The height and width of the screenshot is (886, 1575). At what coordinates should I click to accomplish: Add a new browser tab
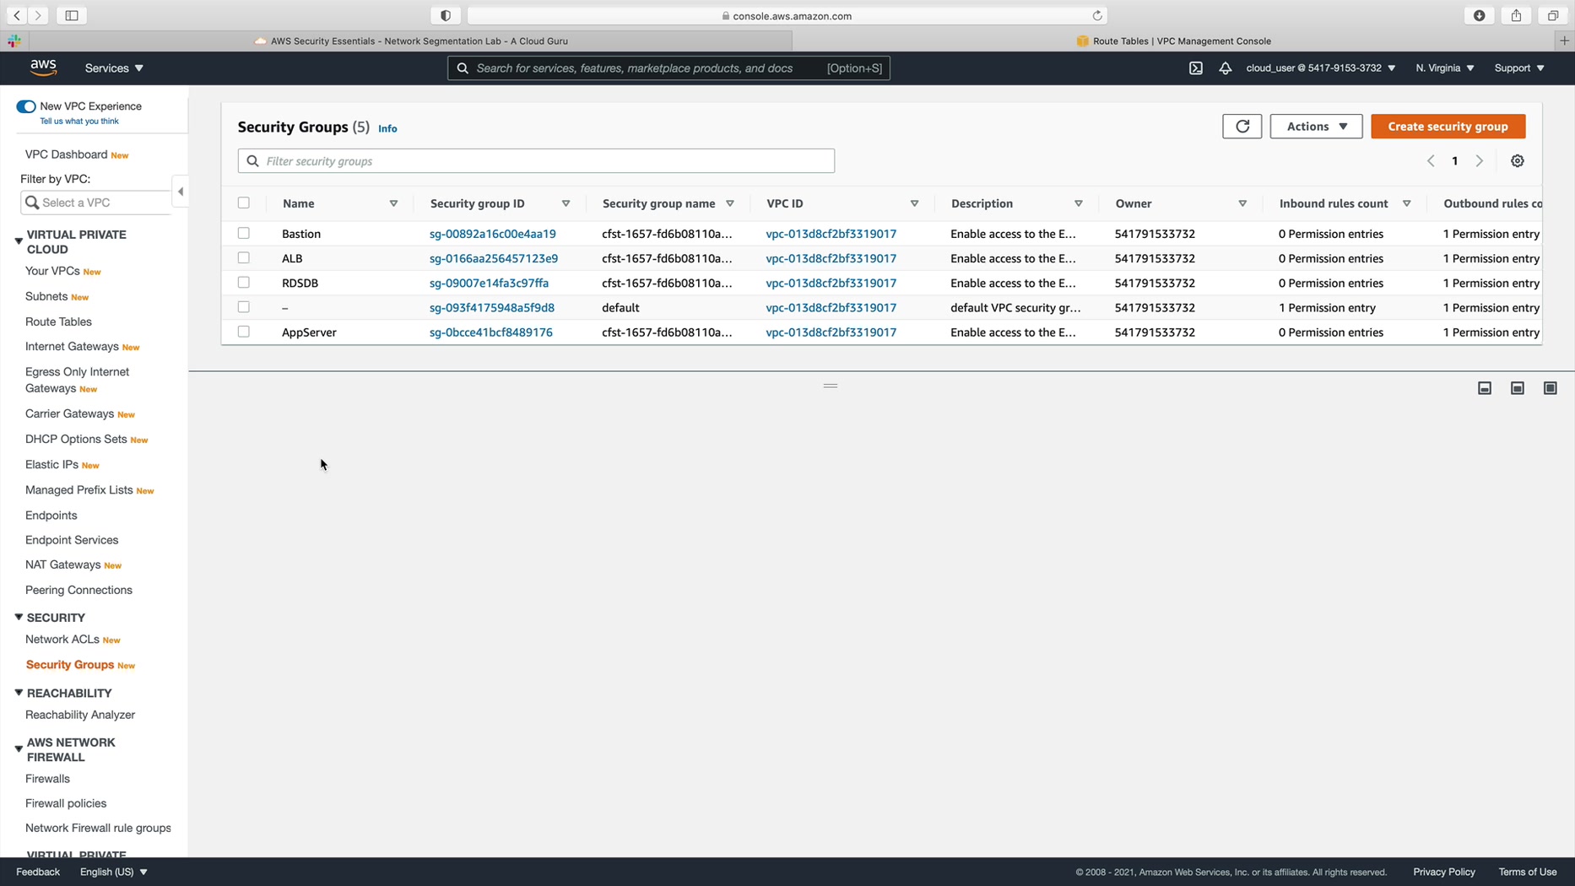pos(1564,41)
